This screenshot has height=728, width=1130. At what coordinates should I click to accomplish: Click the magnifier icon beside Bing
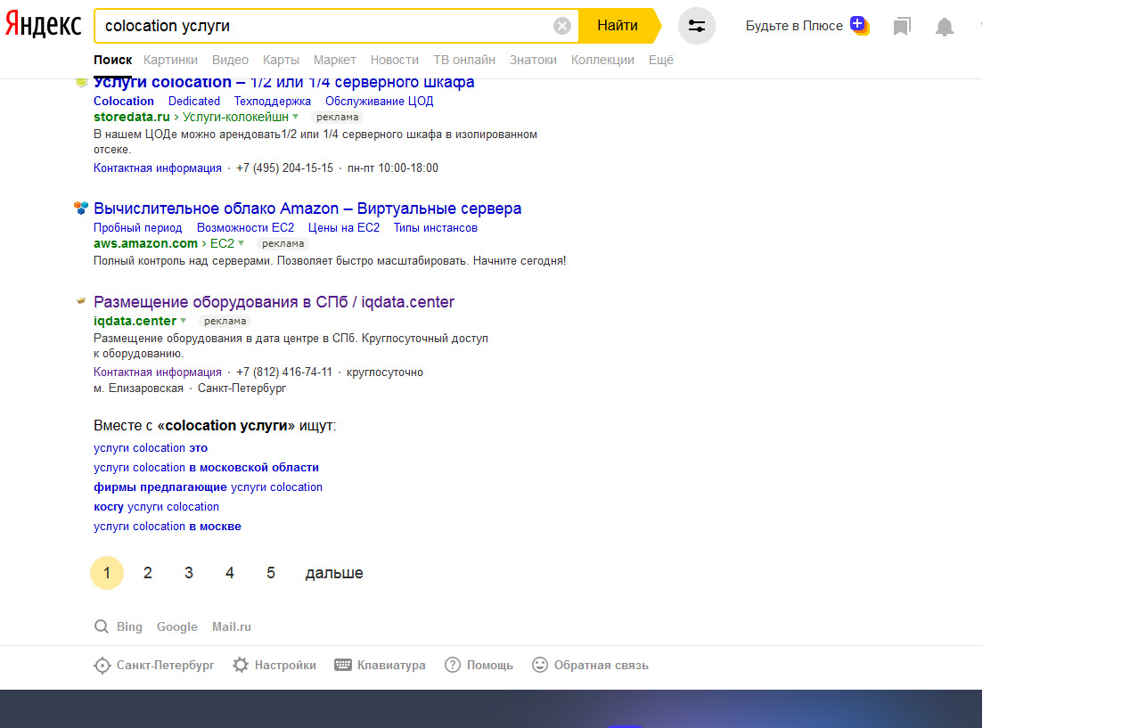102,626
